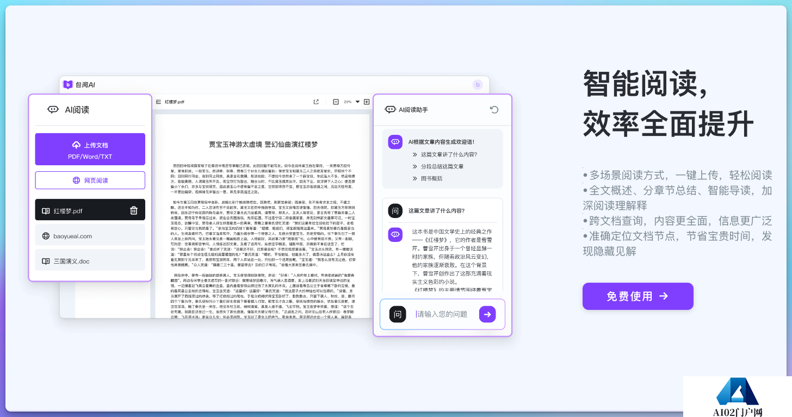This screenshot has width=792, height=417.
Task: Click the 上传文档 upload button
Action: [x=90, y=149]
